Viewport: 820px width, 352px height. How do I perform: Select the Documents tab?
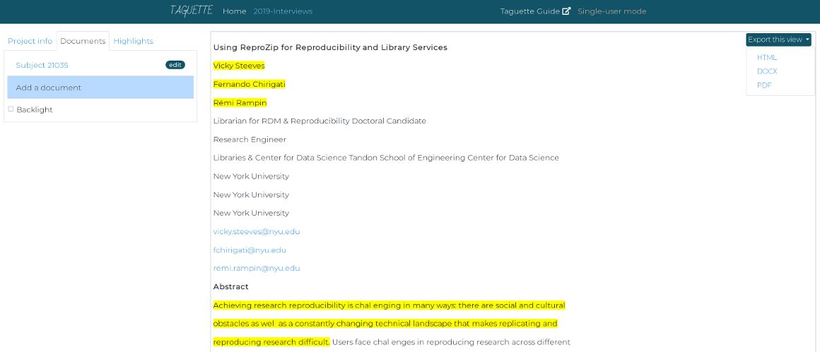coord(83,41)
